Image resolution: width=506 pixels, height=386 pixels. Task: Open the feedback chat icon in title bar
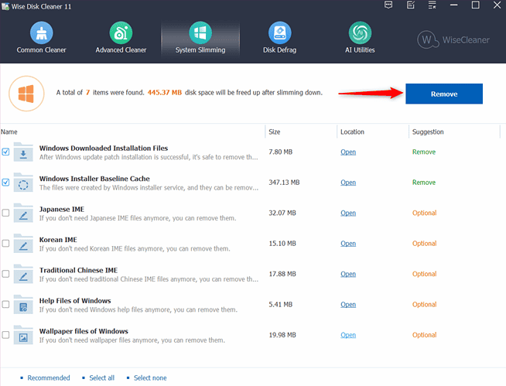coord(388,5)
